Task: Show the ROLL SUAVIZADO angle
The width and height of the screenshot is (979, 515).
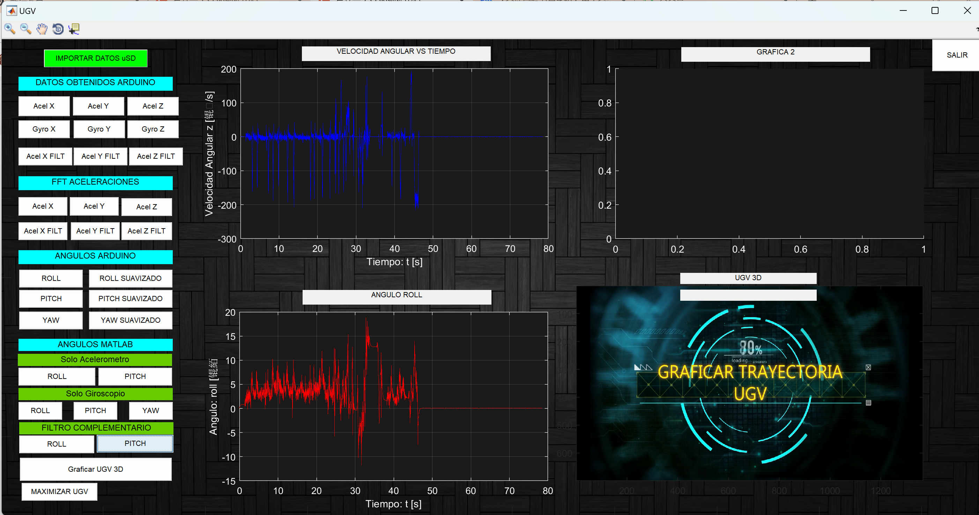Action: [130, 278]
